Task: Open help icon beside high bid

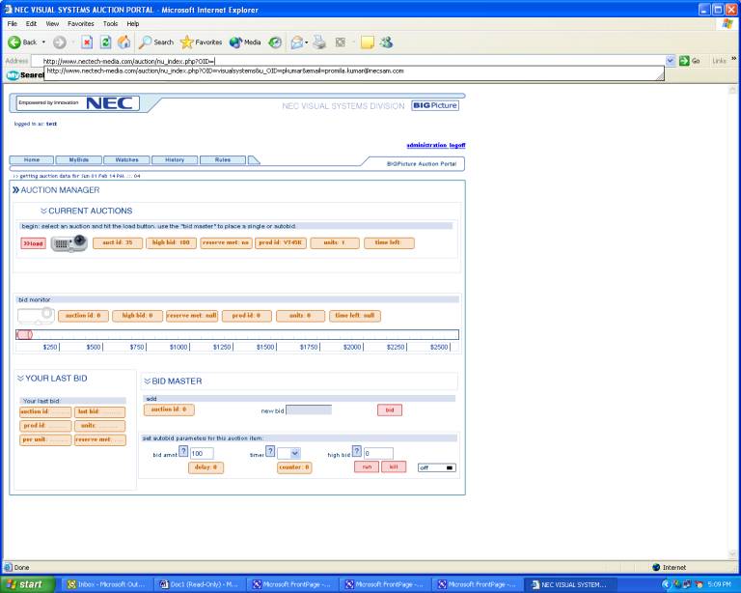Action: point(357,451)
